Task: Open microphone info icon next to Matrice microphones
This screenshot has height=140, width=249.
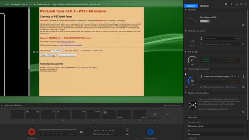Action: click(x=243, y=77)
